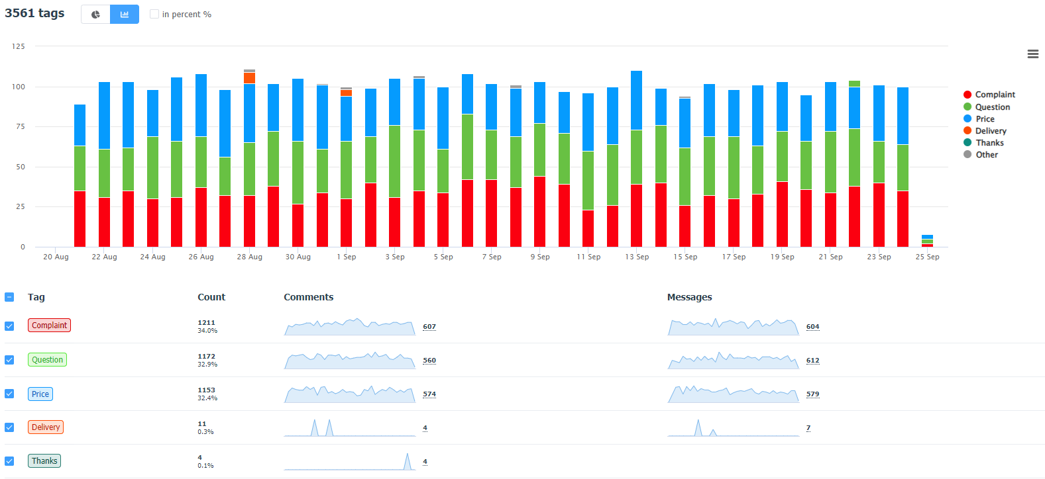The height and width of the screenshot is (479, 1045).
Task: Open 612 messages count for Question
Action: point(813,361)
